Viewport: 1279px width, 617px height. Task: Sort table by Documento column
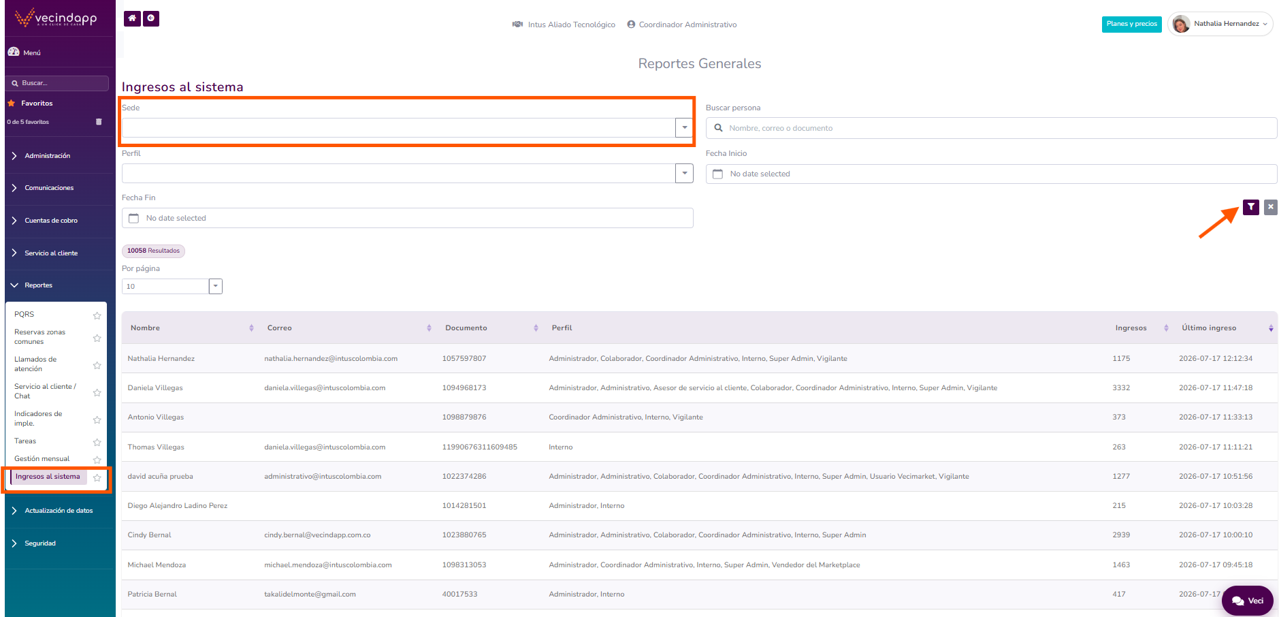(x=536, y=328)
